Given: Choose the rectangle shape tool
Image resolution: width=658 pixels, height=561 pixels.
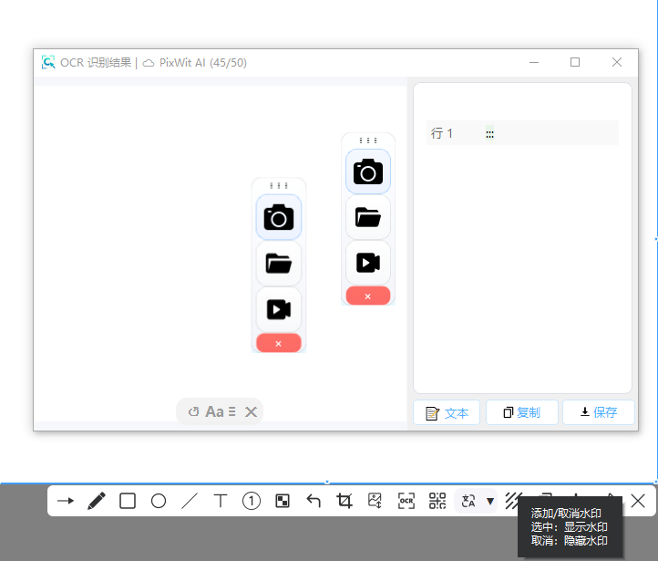Looking at the screenshot, I should pos(128,501).
